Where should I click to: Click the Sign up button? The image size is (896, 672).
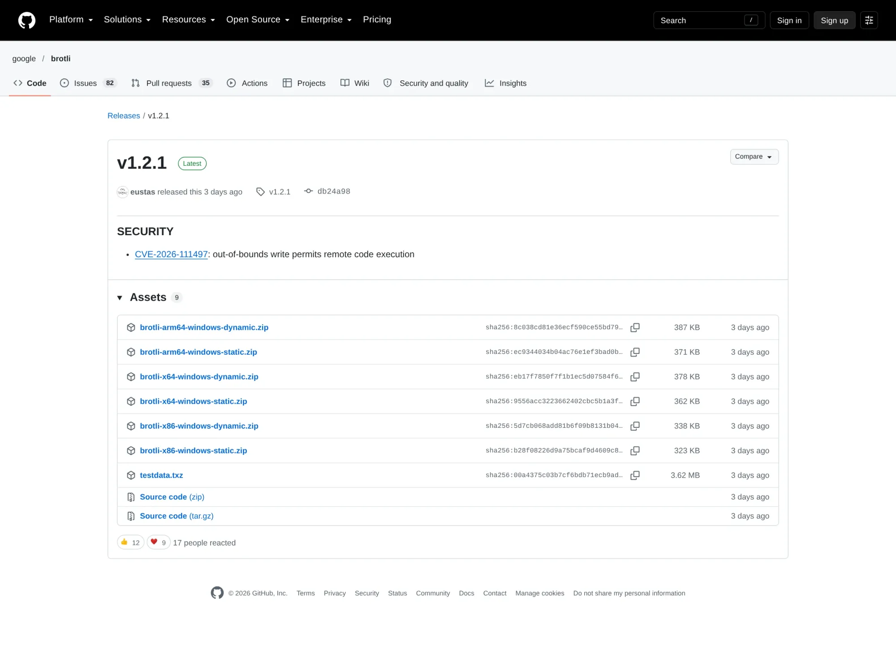(834, 20)
